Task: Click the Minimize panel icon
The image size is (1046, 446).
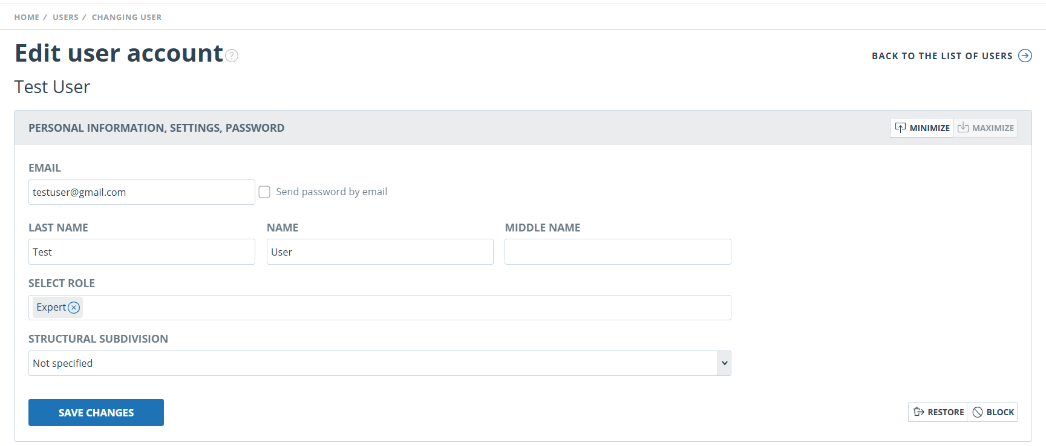Action: [x=900, y=128]
